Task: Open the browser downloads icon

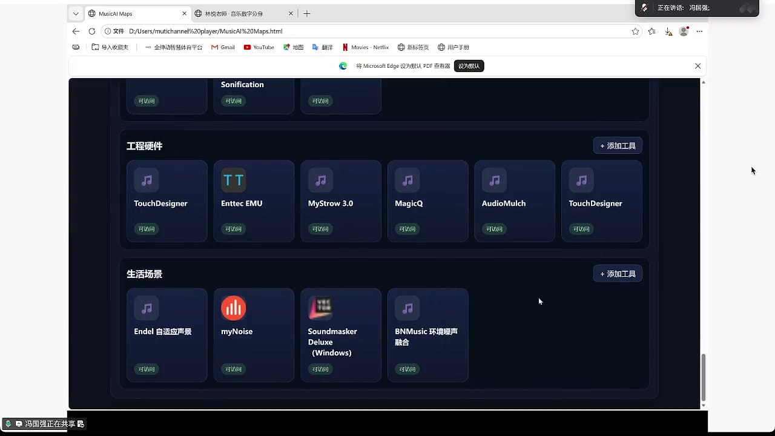Action: click(668, 31)
